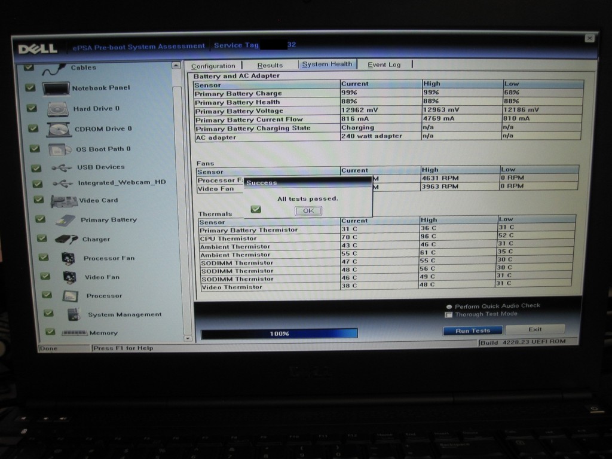
Task: Click the Exit button
Action: point(535,329)
